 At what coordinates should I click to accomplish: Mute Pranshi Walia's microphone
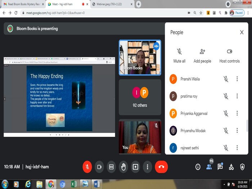click(226, 79)
